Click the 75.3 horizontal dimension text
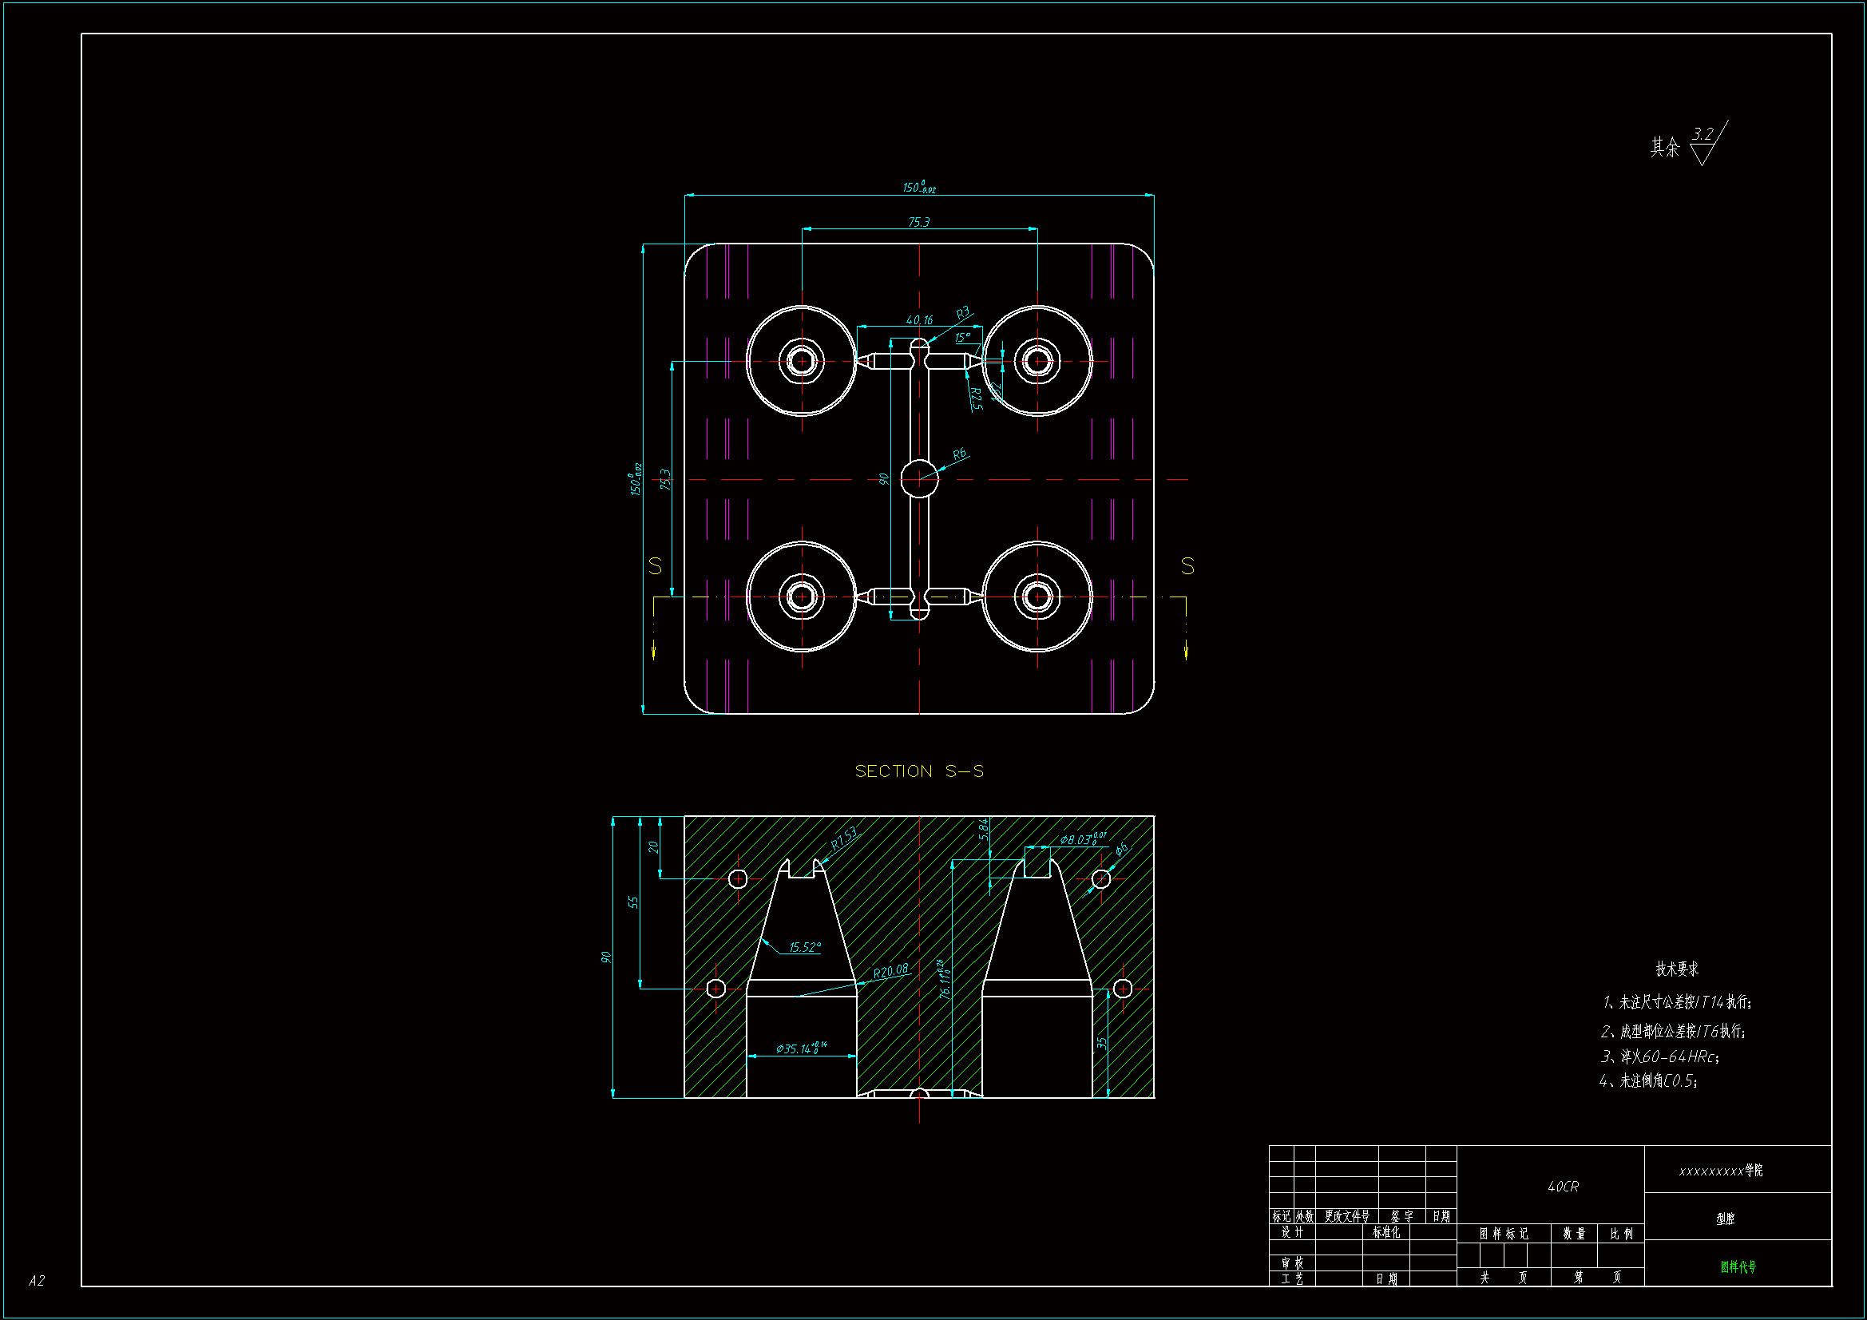The width and height of the screenshot is (1867, 1320). click(x=919, y=222)
